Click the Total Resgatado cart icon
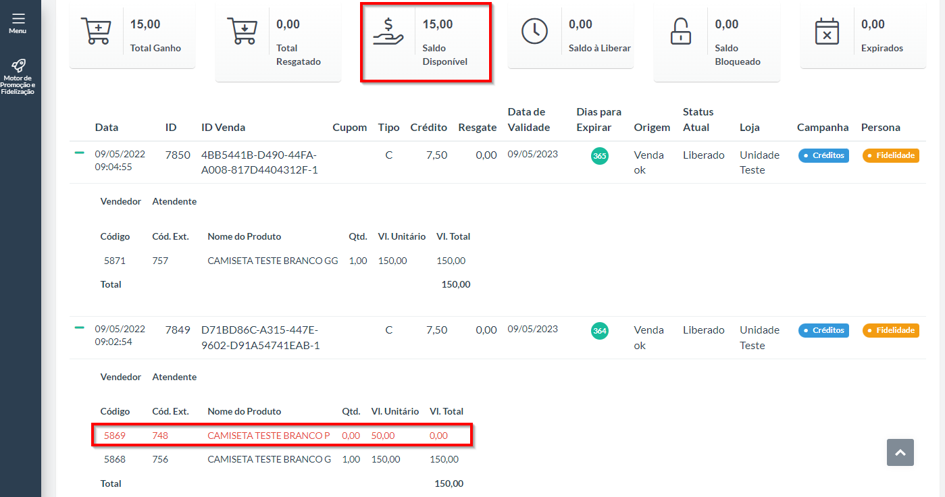 tap(242, 31)
